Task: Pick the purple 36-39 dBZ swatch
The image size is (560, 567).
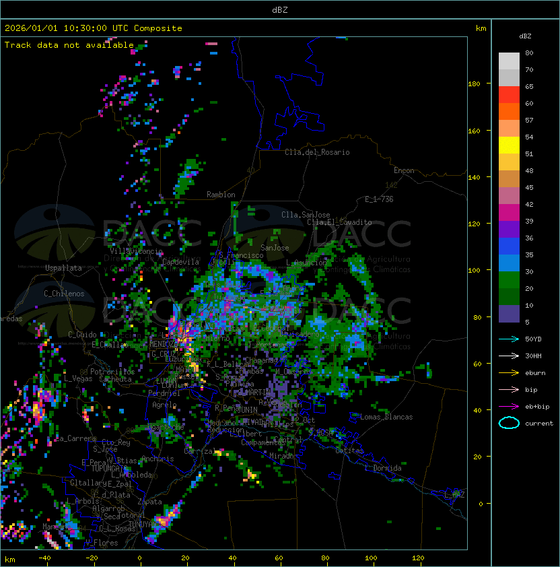Action: click(509, 229)
